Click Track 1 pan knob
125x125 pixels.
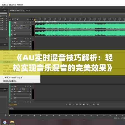point(24,26)
